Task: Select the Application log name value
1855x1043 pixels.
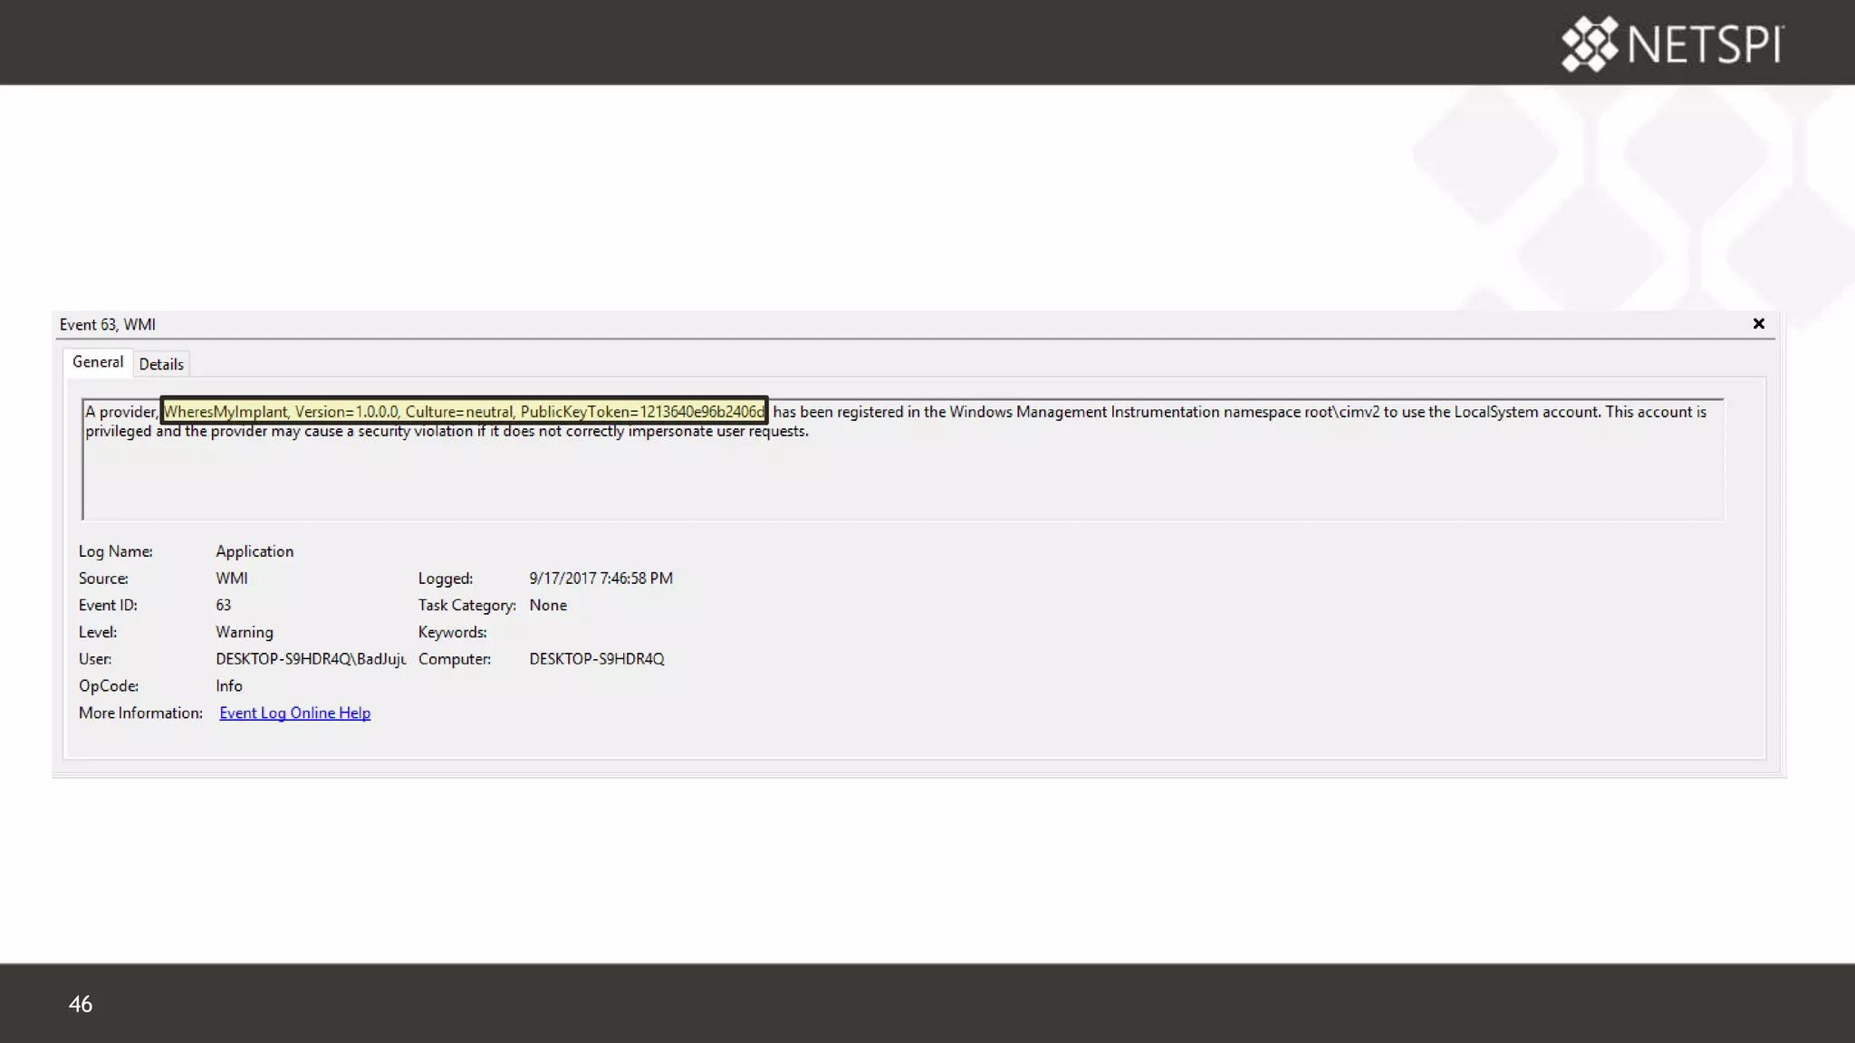Action: [255, 551]
